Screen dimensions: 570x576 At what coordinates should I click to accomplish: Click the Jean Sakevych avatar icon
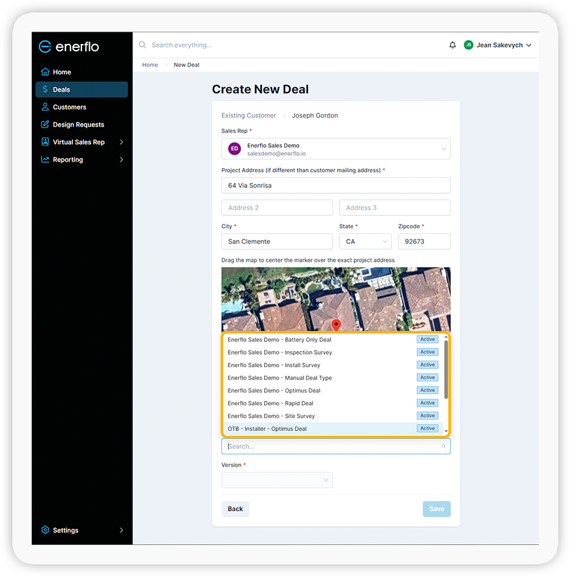(x=468, y=45)
